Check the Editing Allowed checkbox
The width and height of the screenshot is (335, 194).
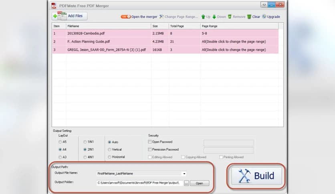click(x=150, y=157)
